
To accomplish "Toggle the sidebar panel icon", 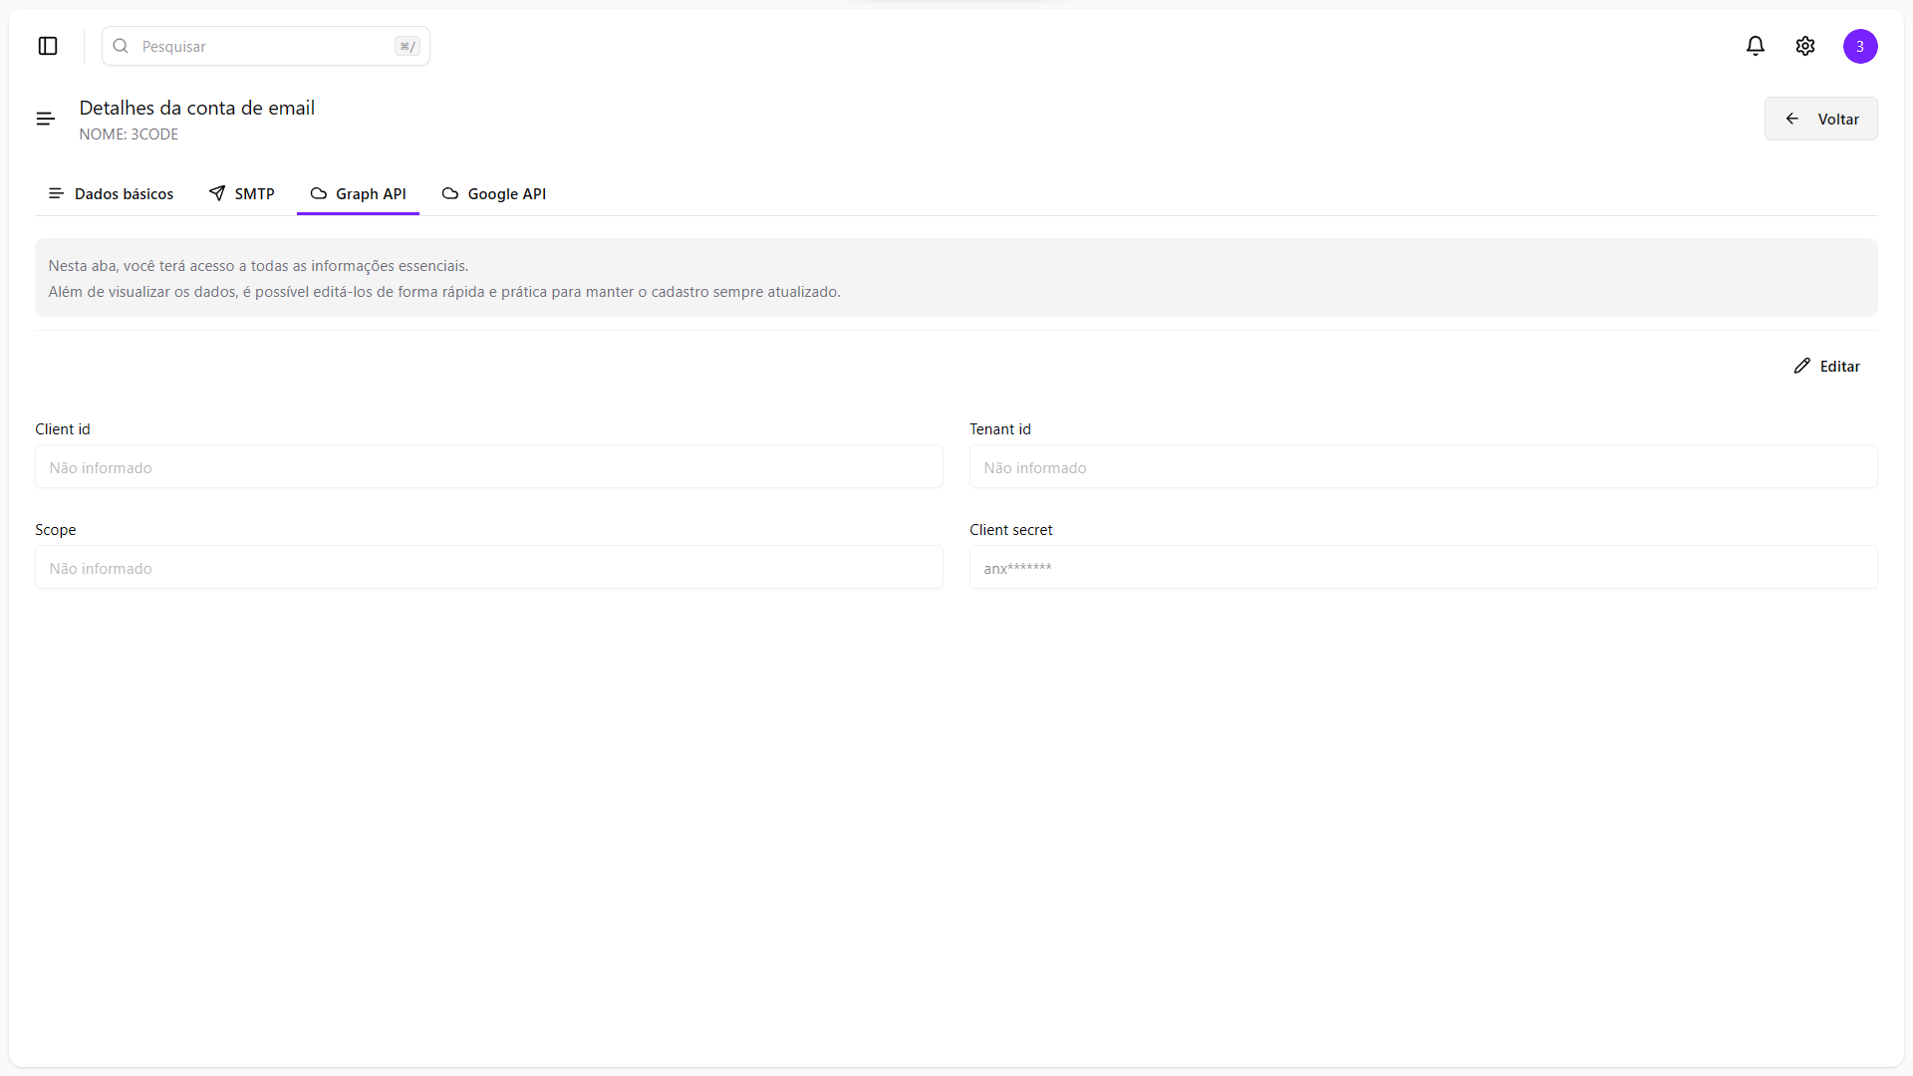I will tap(48, 46).
